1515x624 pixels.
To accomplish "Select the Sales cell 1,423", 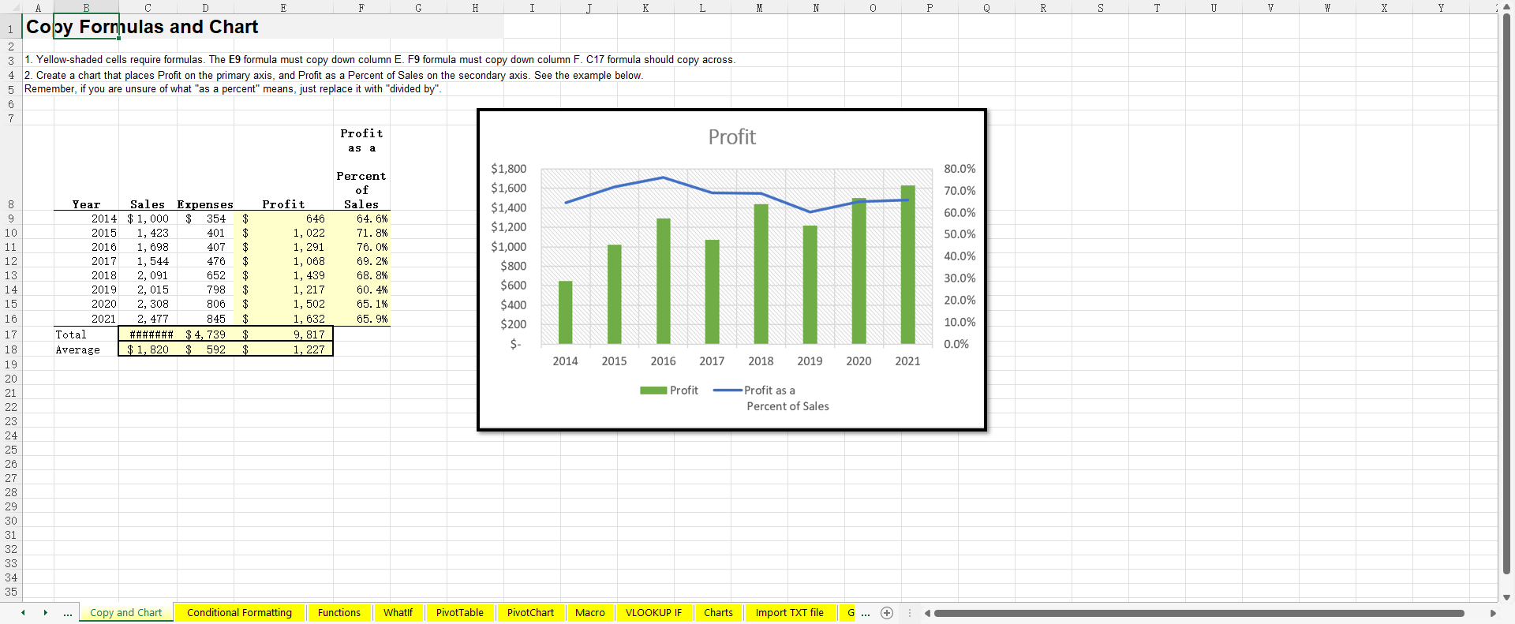I will (x=148, y=233).
